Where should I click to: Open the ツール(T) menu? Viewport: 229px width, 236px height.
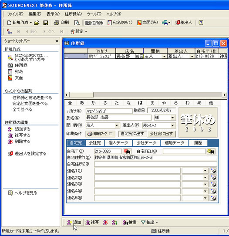94,14
